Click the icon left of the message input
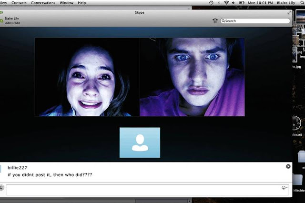 point(1,187)
